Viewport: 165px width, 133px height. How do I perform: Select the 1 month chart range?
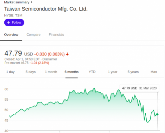pyautogui.click(x=51, y=72)
